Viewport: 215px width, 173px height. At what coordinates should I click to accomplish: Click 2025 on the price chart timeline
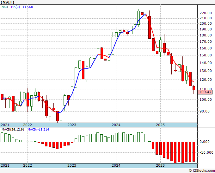[x=160, y=125]
